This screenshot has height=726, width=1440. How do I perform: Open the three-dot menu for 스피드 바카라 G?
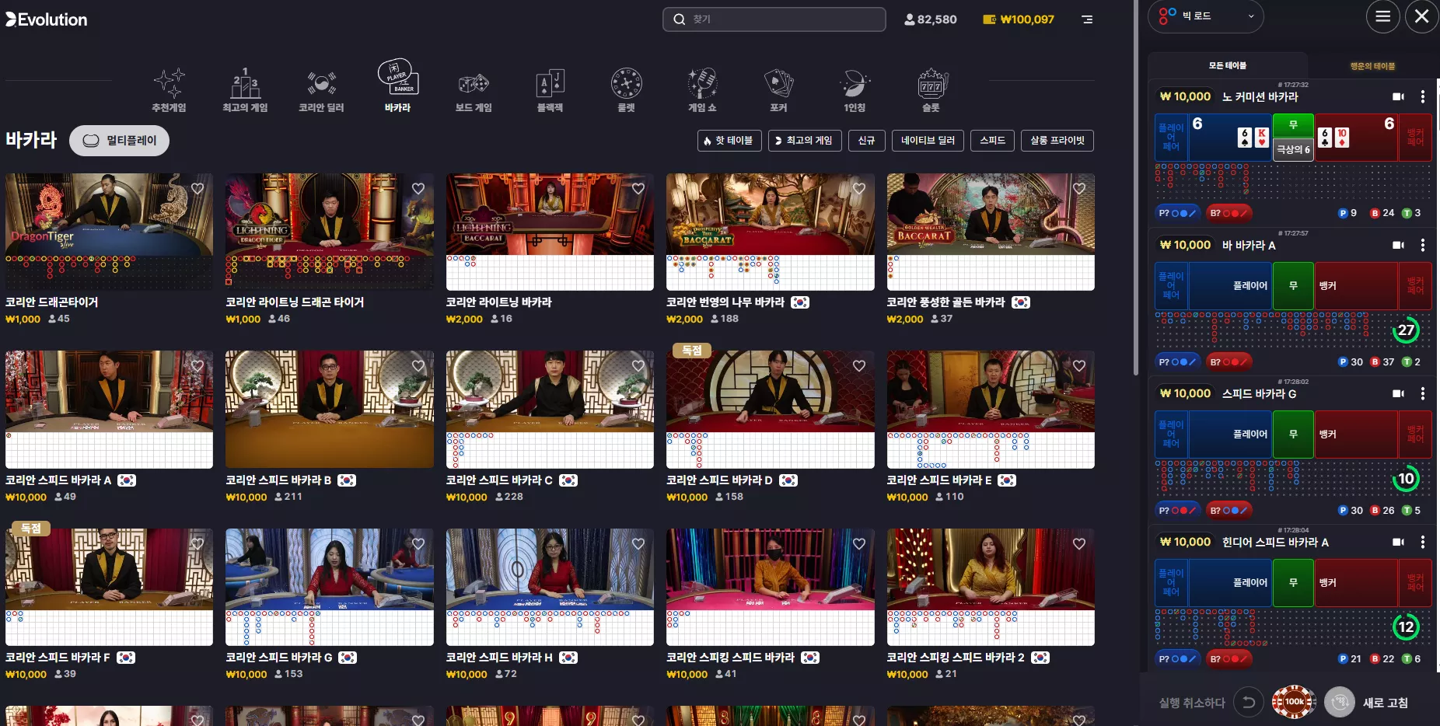click(x=1423, y=393)
